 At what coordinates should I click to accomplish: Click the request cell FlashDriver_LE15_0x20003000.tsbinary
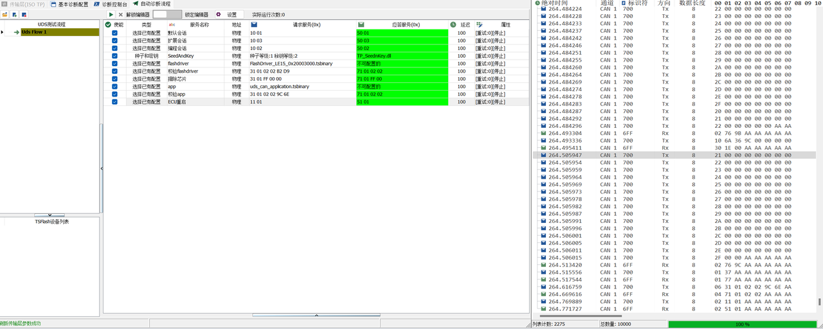pos(302,64)
